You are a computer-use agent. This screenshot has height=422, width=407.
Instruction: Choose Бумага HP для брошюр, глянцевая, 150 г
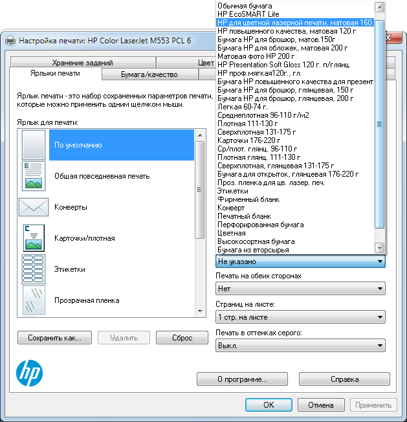tap(295, 90)
